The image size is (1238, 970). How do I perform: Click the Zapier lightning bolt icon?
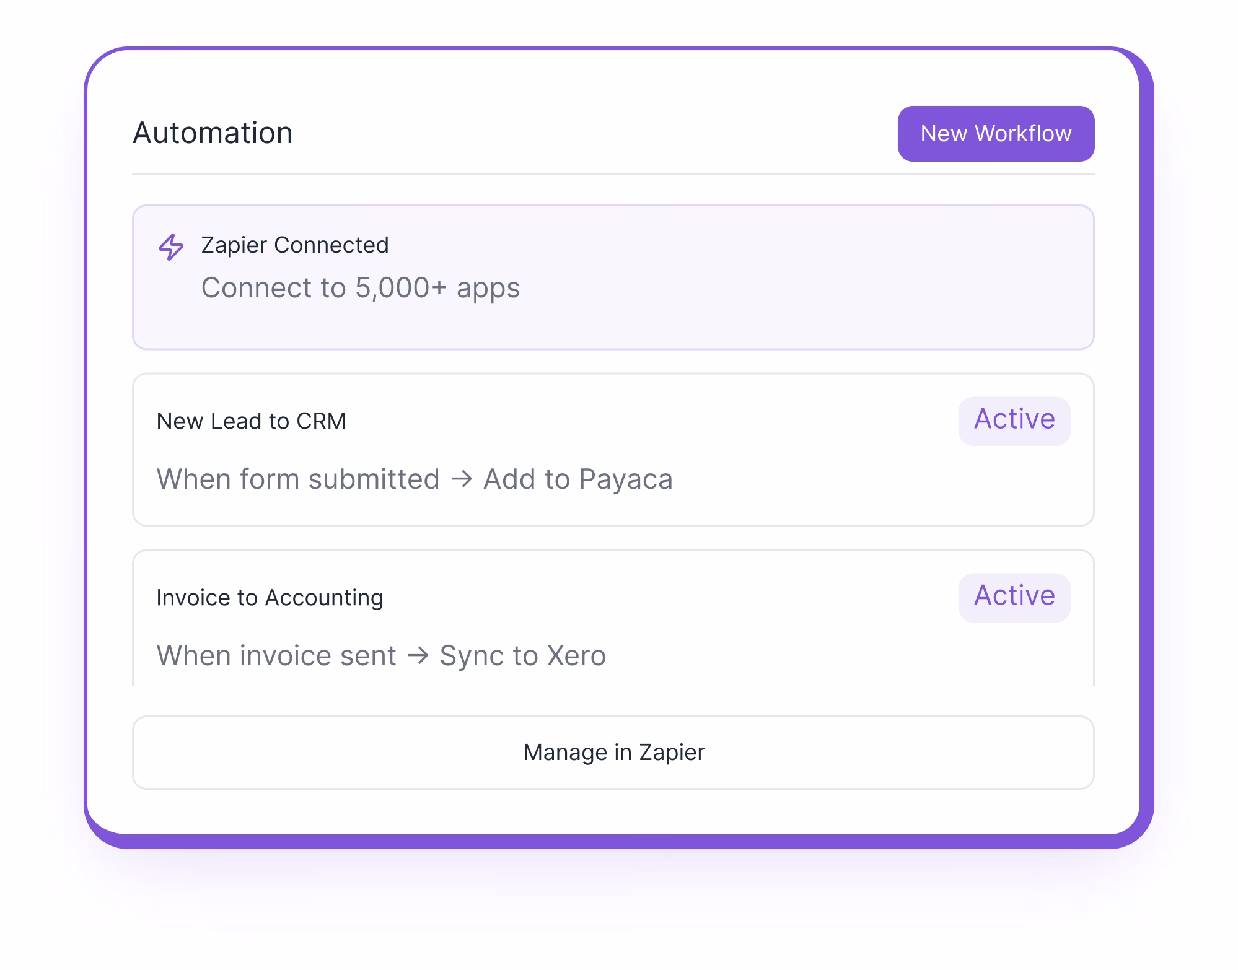170,246
